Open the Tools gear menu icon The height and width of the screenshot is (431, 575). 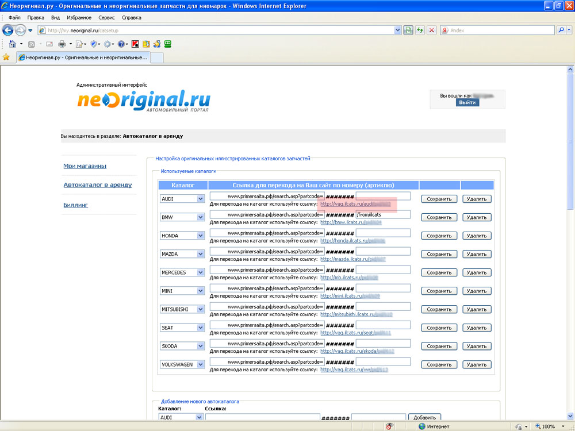(107, 44)
